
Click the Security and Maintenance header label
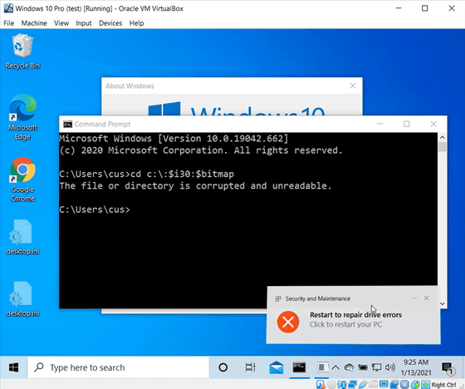(317, 298)
